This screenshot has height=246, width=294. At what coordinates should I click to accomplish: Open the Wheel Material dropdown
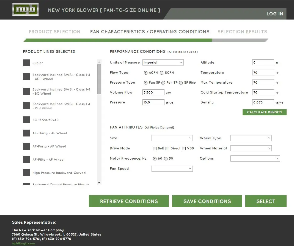251,148
